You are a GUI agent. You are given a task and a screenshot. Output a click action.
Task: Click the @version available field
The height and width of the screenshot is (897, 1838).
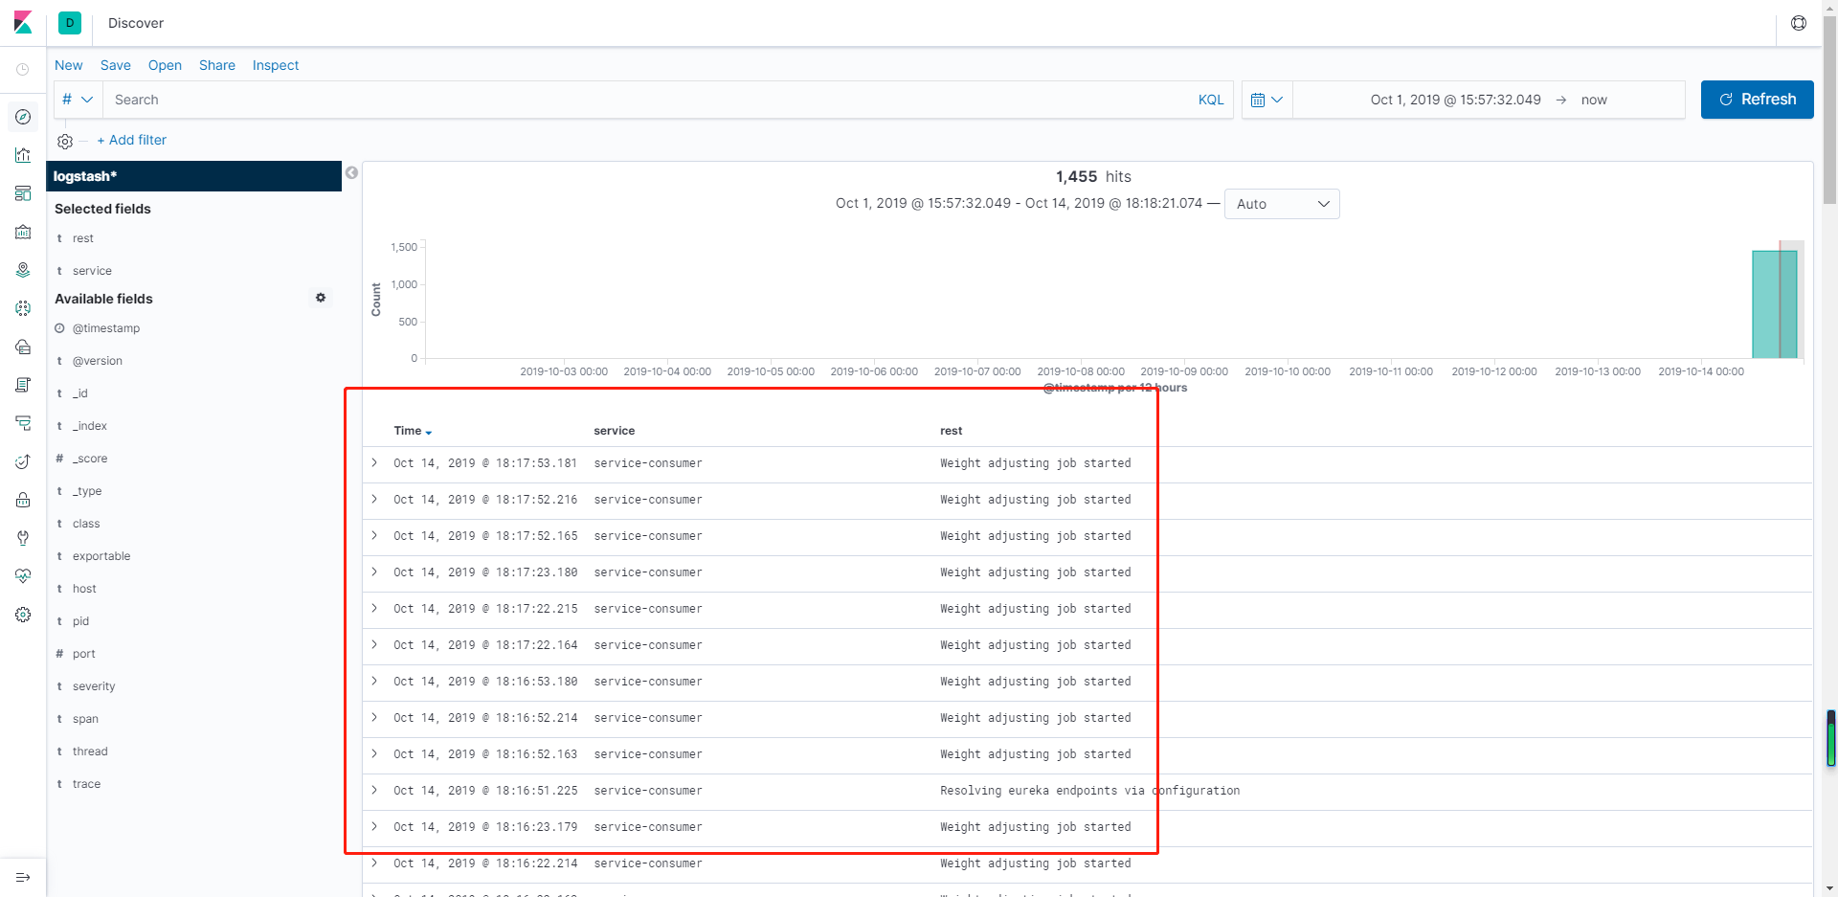[x=98, y=361]
